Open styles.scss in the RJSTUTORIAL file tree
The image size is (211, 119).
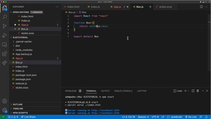point(35,88)
